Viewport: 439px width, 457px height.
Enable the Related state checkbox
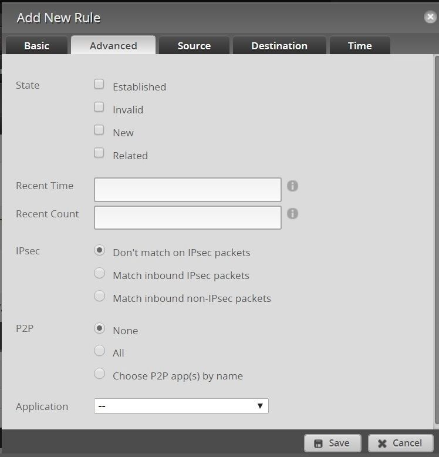tap(99, 153)
